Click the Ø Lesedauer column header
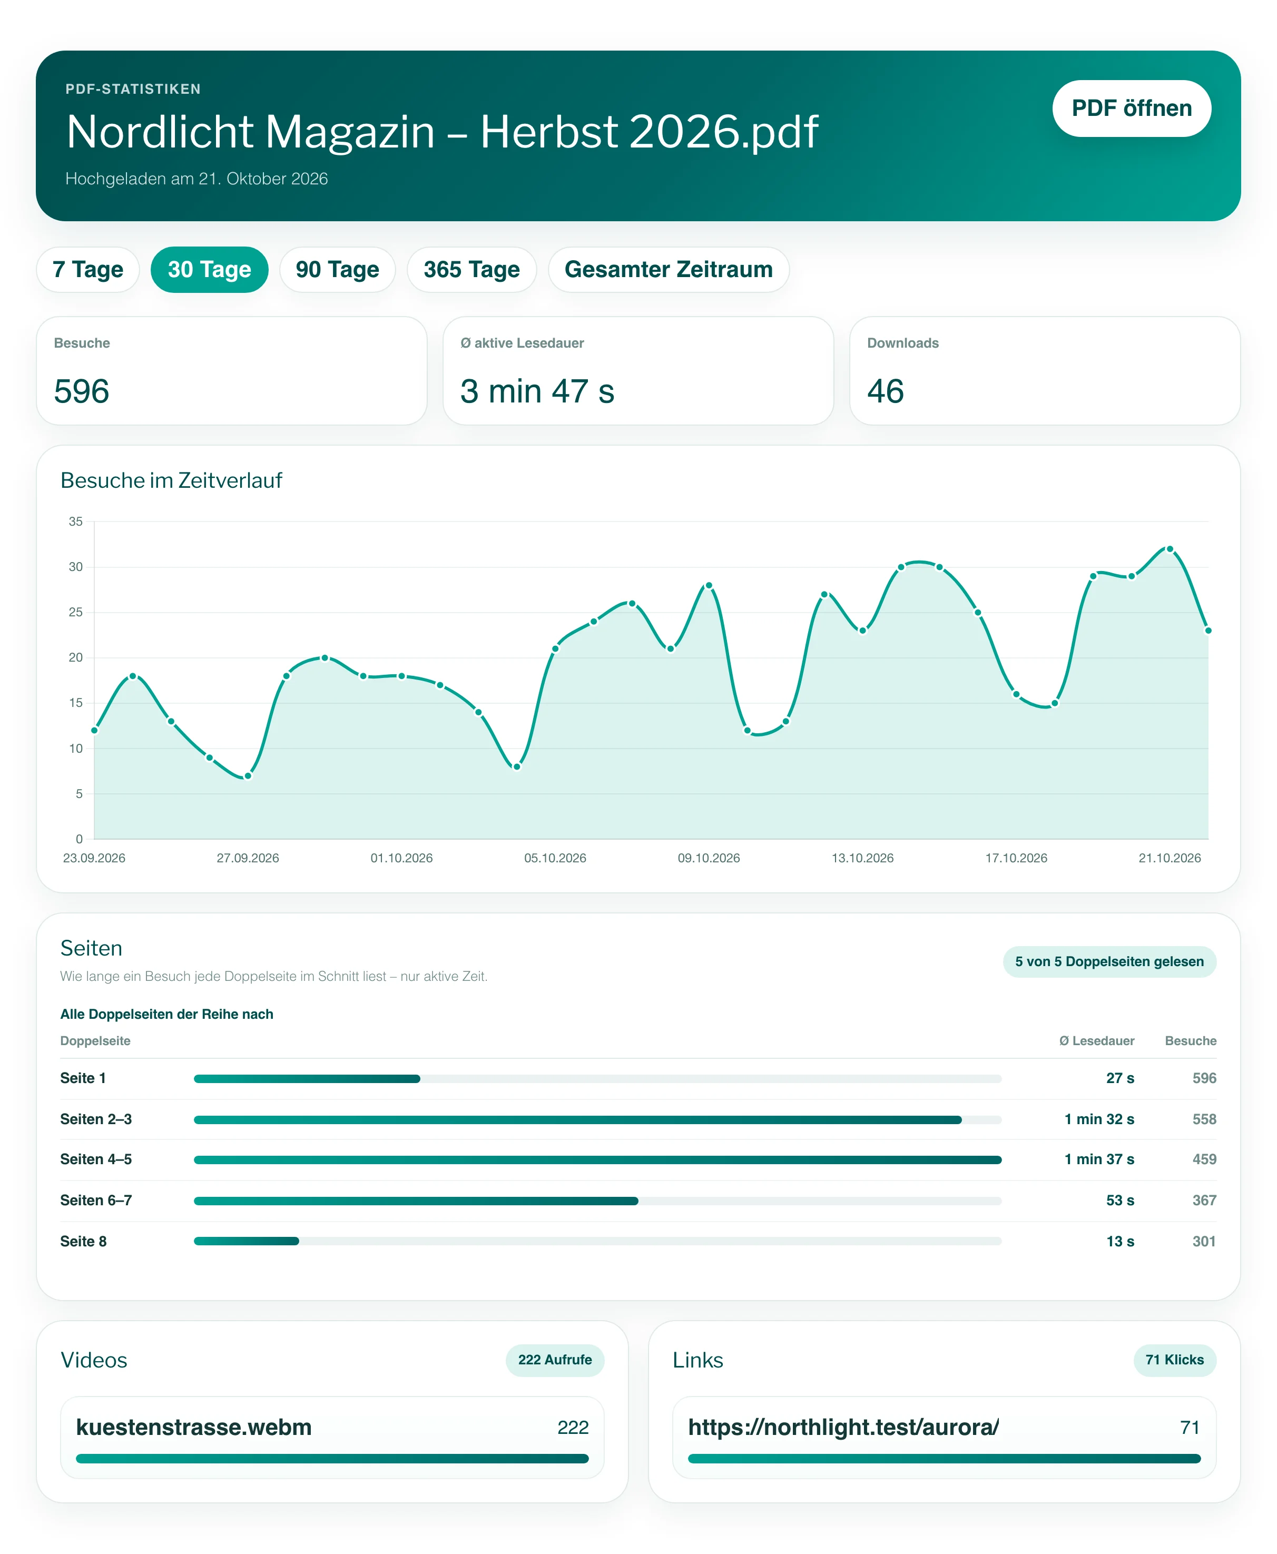 tap(1096, 1041)
